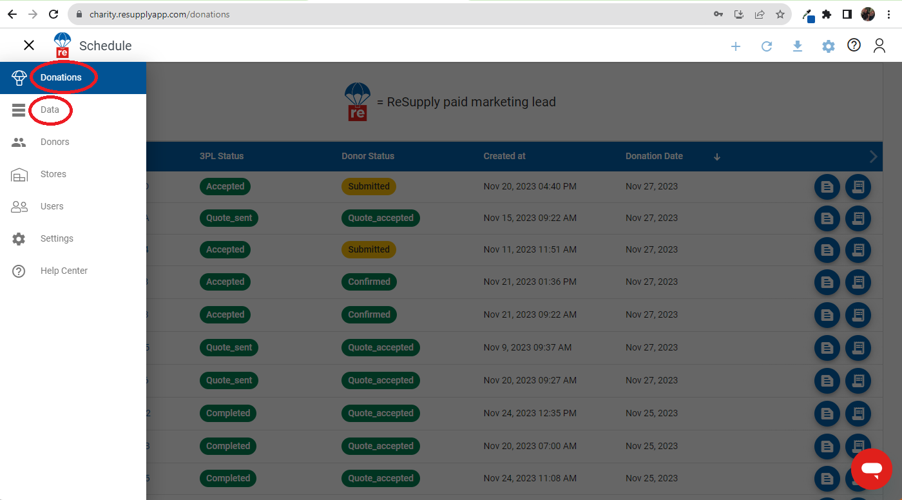Close the side menu with the X icon
This screenshot has width=902, height=500.
point(29,45)
